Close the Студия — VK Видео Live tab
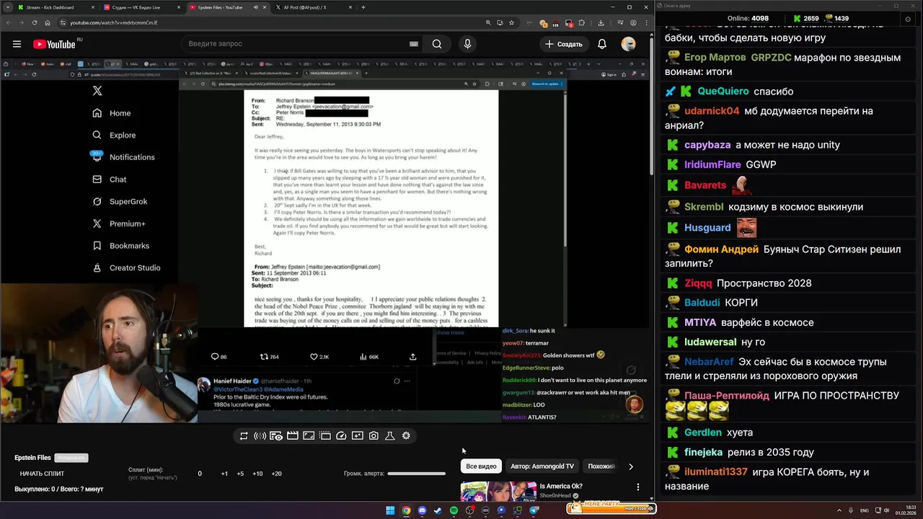 (x=180, y=7)
